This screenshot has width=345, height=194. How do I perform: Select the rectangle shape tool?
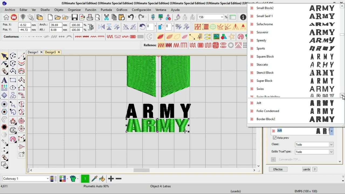pos(13,80)
